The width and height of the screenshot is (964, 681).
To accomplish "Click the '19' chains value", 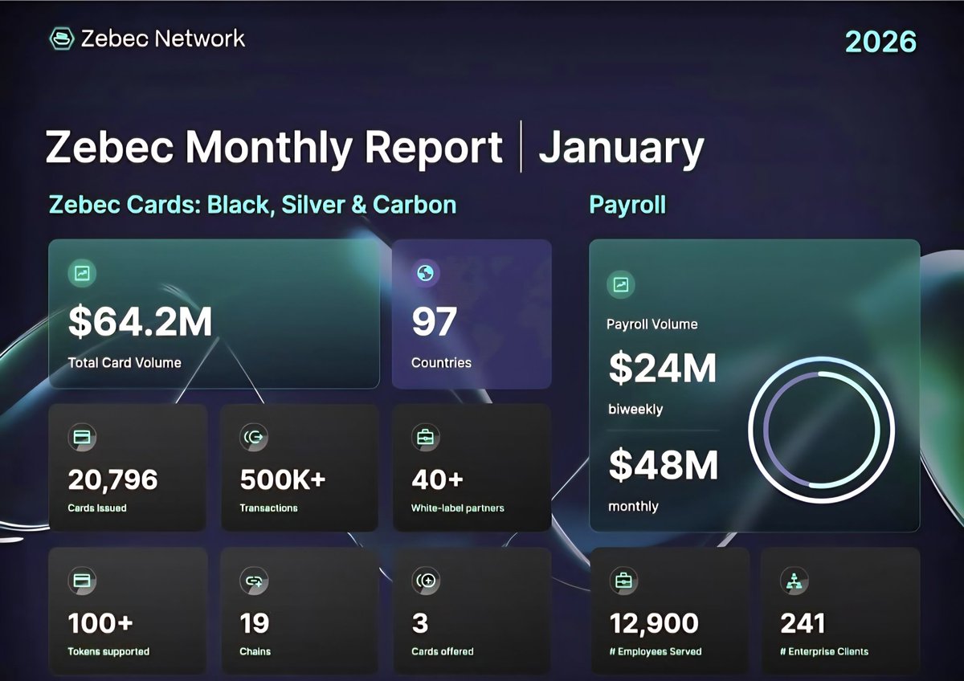I will point(255,623).
